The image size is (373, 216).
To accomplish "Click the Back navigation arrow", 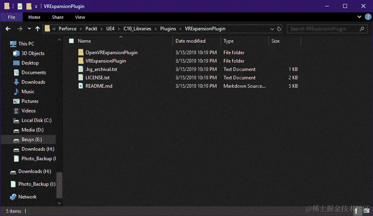I will click(x=8, y=29).
